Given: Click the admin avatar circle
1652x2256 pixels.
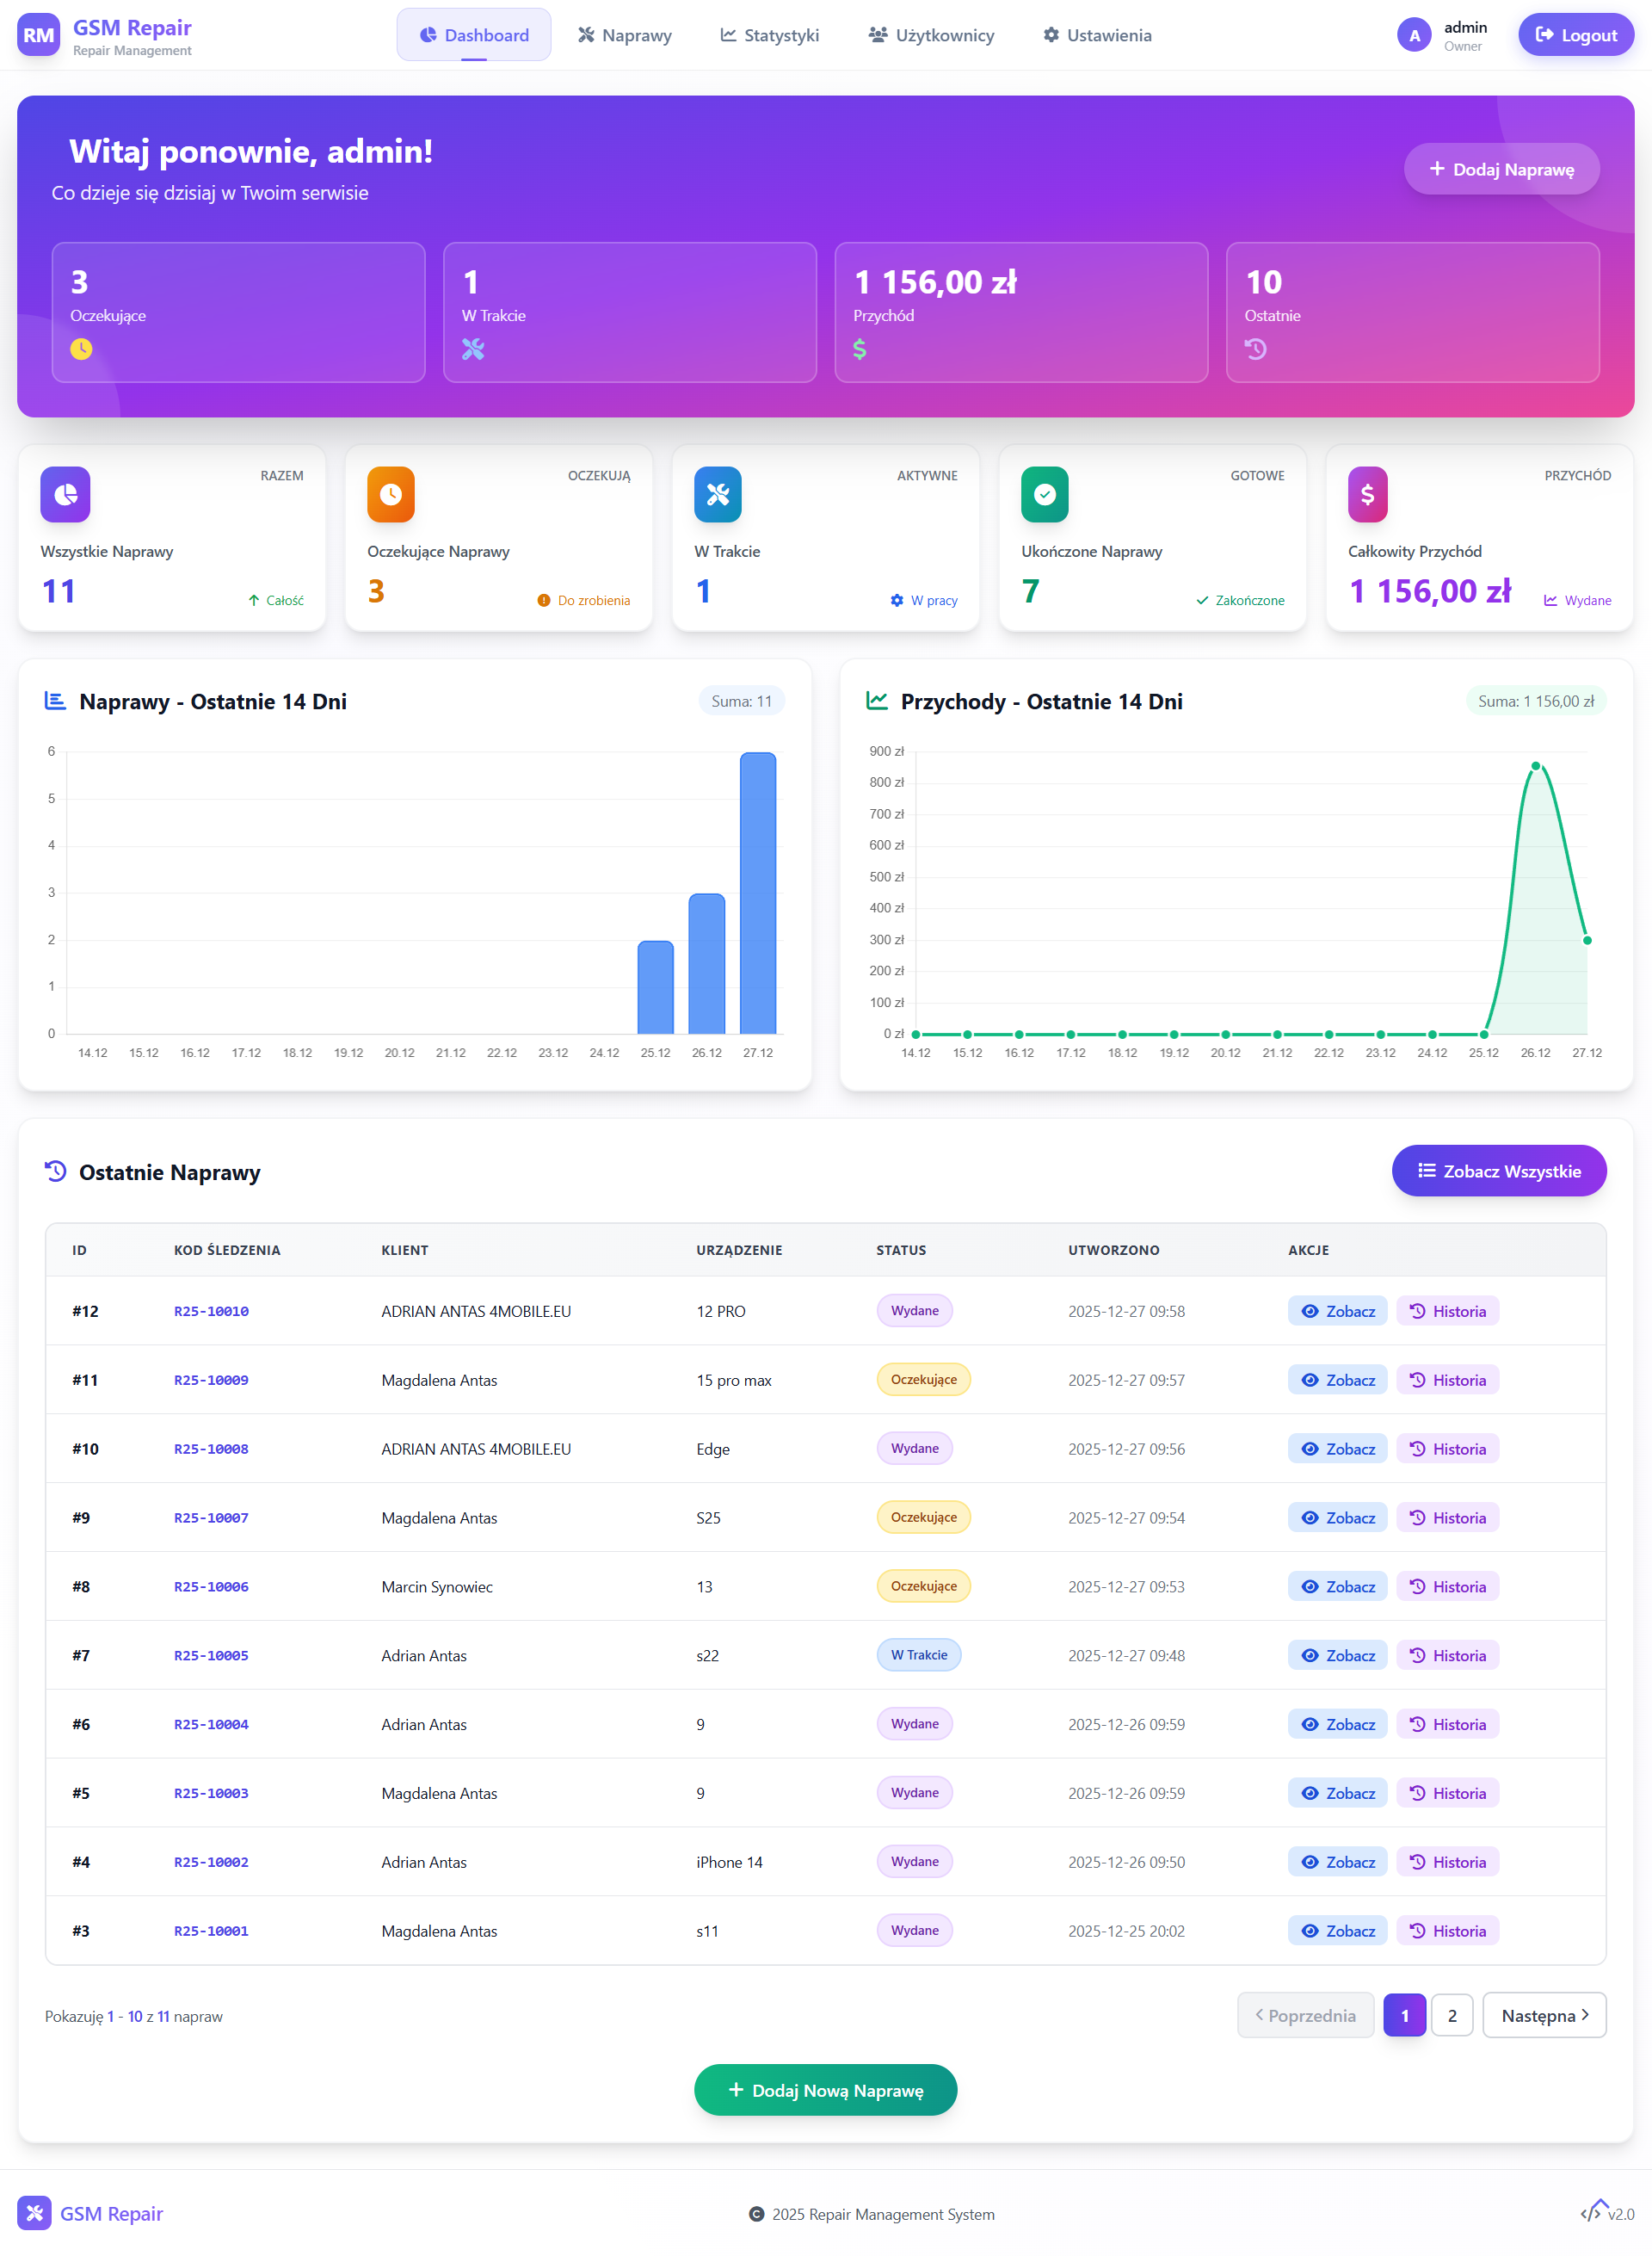Looking at the screenshot, I should tap(1414, 36).
